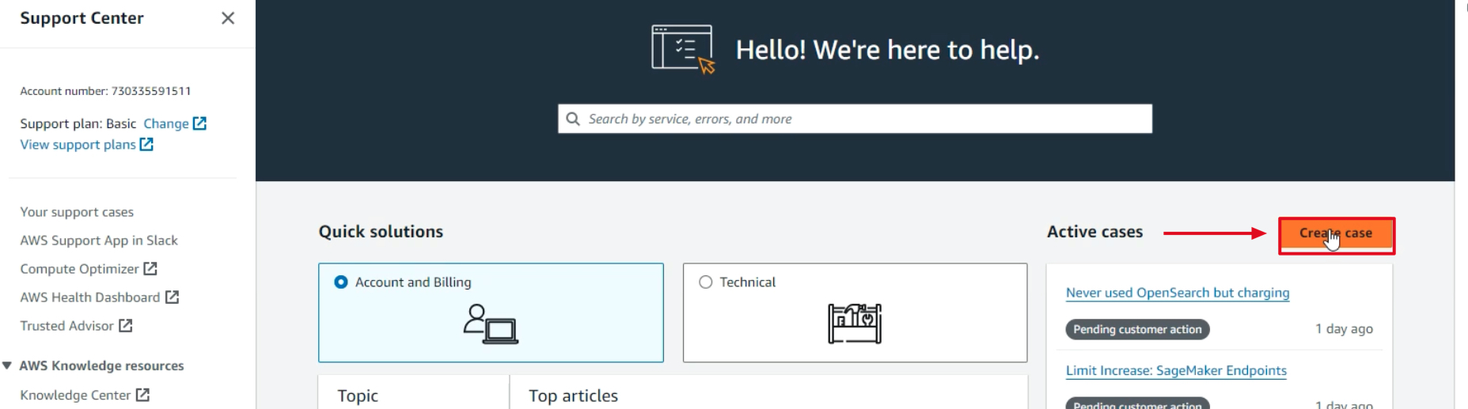
Task: Click external link icon next to Change
Action: pyautogui.click(x=200, y=123)
